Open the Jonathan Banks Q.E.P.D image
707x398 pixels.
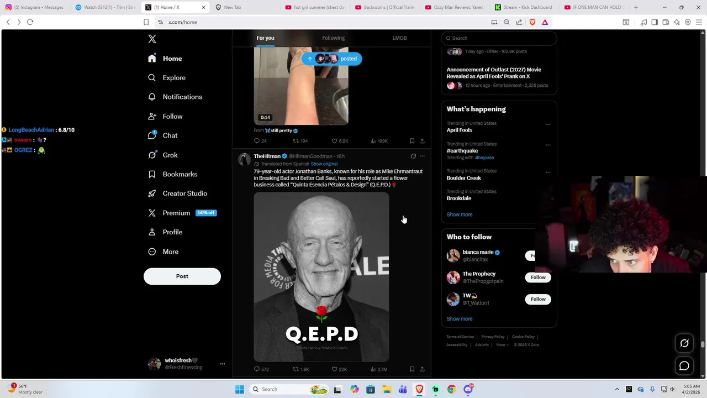tap(321, 276)
